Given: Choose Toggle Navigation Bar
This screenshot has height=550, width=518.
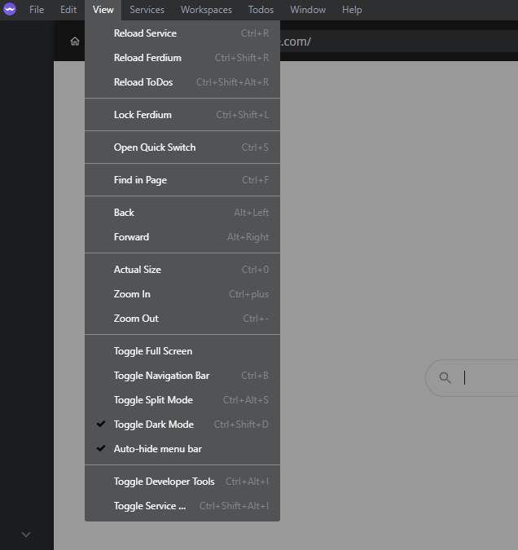Looking at the screenshot, I should click(182, 376).
